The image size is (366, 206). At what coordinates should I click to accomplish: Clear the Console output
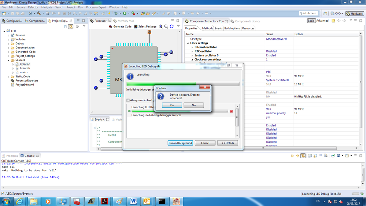326,155
